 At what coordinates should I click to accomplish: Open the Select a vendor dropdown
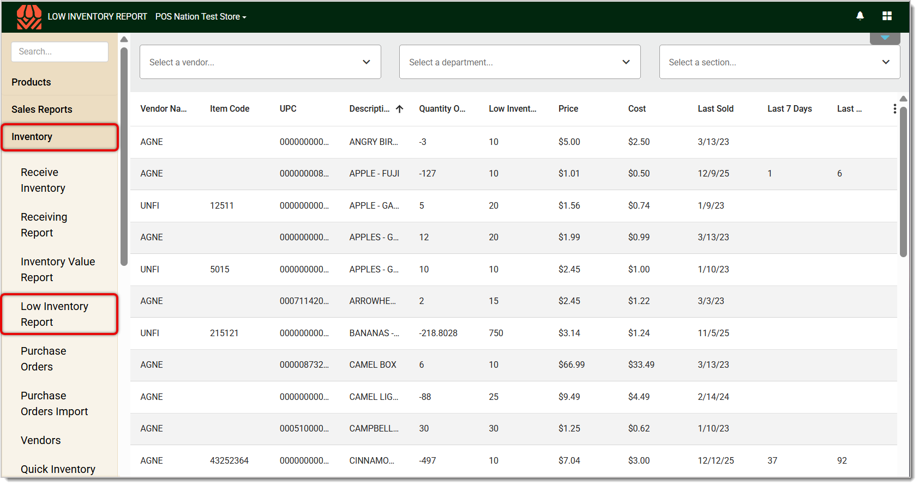[260, 62]
